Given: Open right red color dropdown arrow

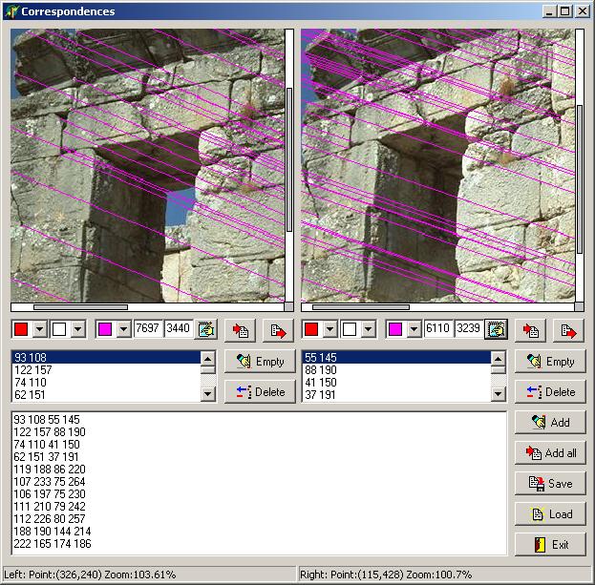Looking at the screenshot, I should coord(330,329).
